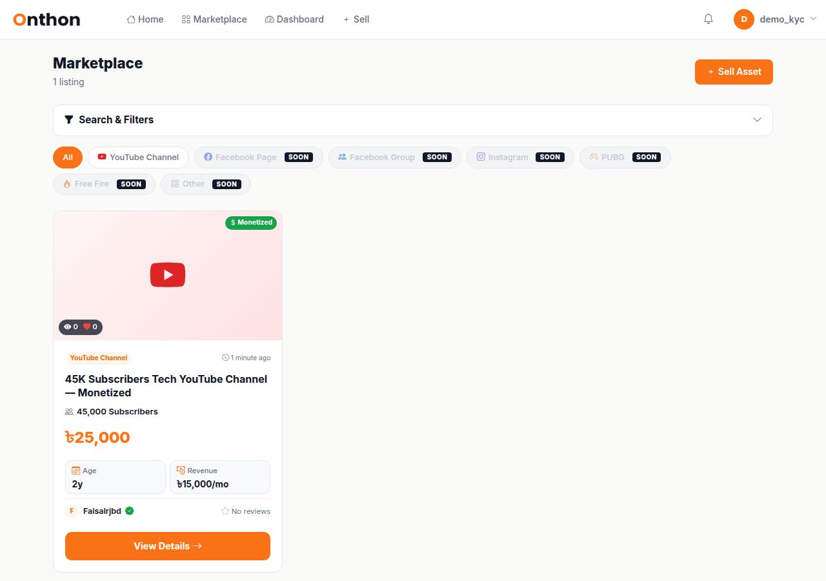Viewport: 826px width, 581px height.
Task: Click View Details on the listing
Action: tap(168, 546)
